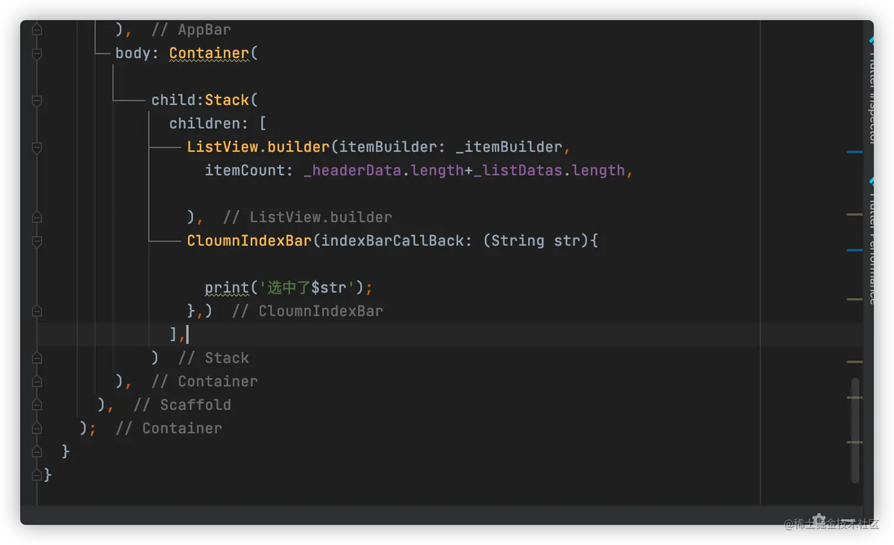
Task: Click '(String str)' callback parameter
Action: [536, 241]
